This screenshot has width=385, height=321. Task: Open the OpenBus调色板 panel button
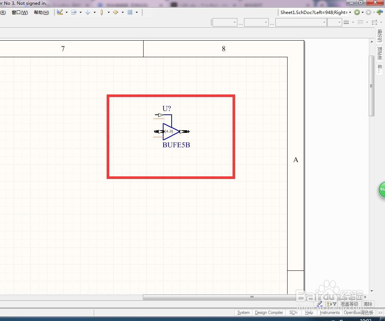pyautogui.click(x=358, y=313)
